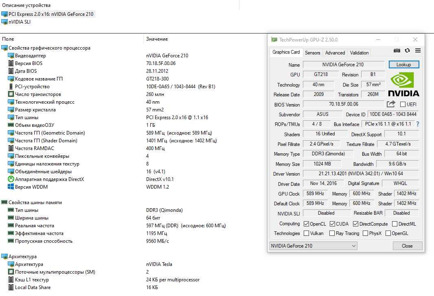434x296 pixels.
Task: Click the Lookup button
Action: coord(404,65)
